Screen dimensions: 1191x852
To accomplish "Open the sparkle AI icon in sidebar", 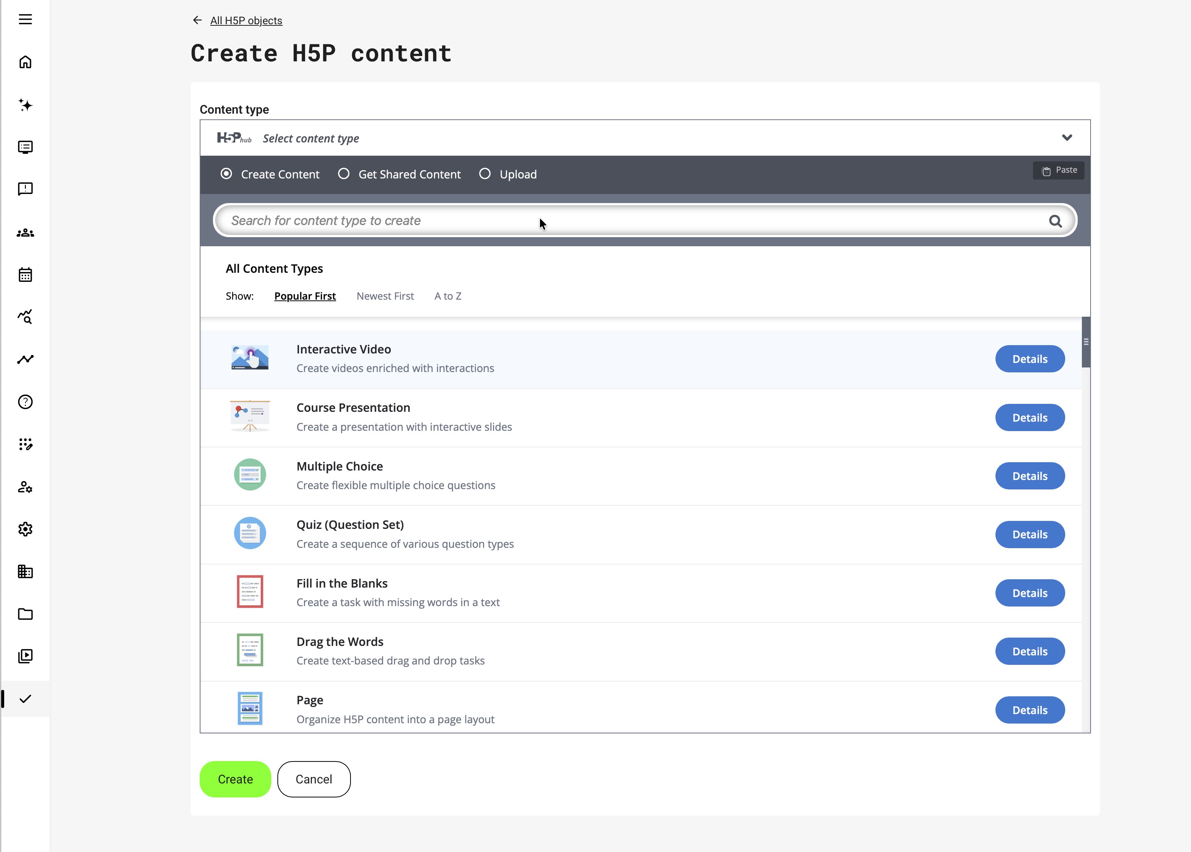I will click(x=25, y=105).
